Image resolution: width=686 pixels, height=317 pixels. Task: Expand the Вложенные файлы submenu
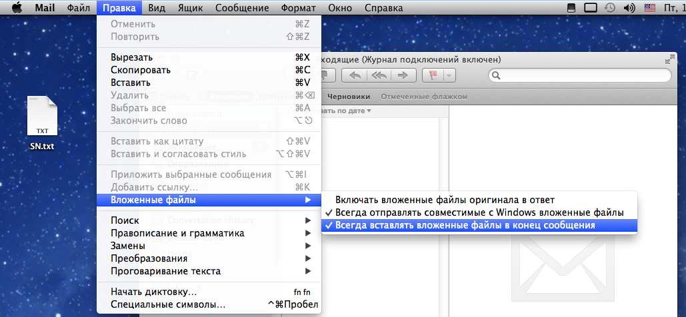coord(209,200)
